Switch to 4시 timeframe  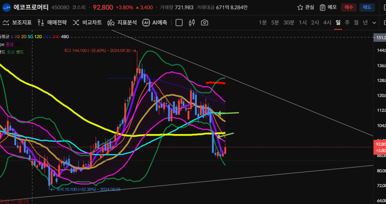(327, 22)
